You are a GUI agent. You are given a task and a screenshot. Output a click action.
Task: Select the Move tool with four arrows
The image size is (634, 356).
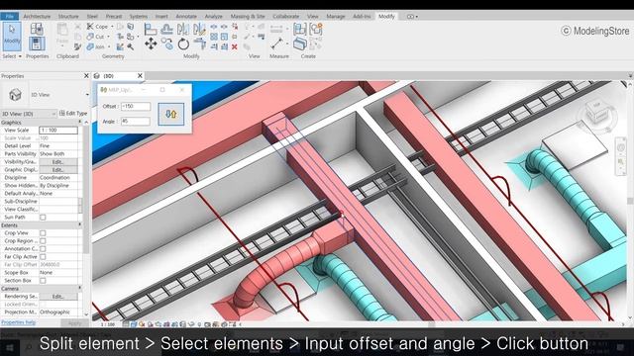tap(151, 44)
